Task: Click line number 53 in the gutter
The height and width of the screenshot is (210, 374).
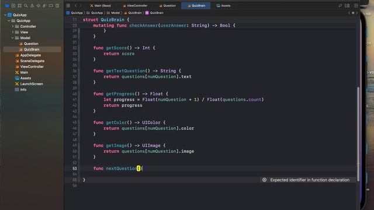Action: click(75, 169)
